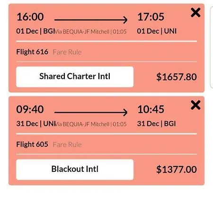Click the 31 Dec | BGI arrival info

pos(156,124)
